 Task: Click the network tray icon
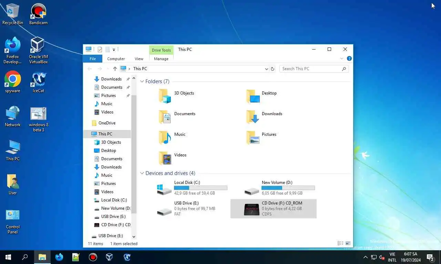pyautogui.click(x=373, y=257)
